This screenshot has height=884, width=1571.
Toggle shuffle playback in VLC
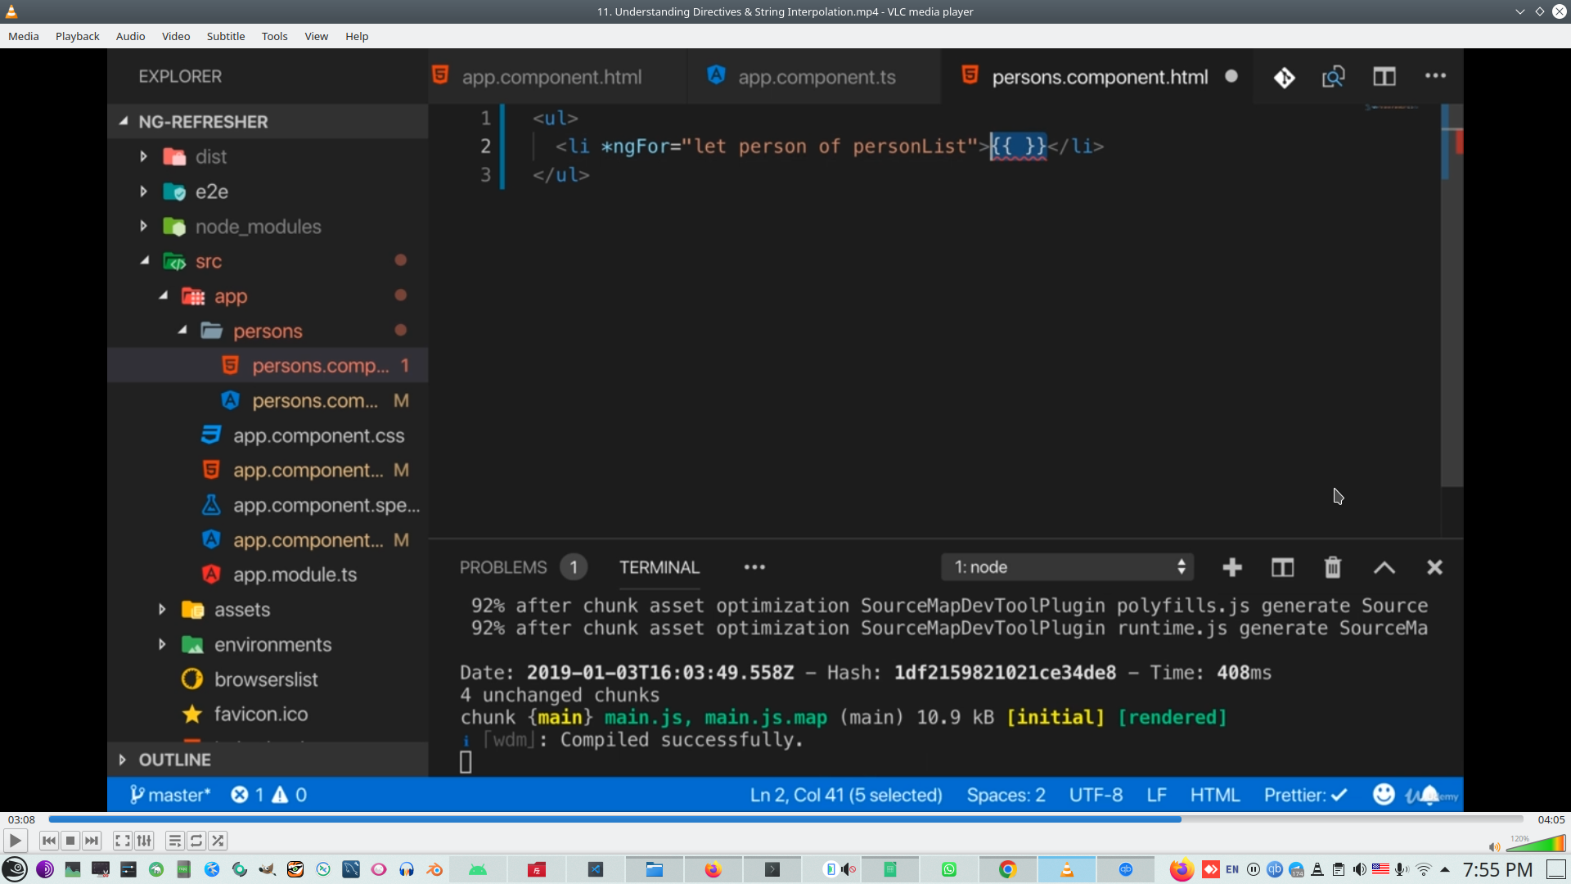point(218,841)
